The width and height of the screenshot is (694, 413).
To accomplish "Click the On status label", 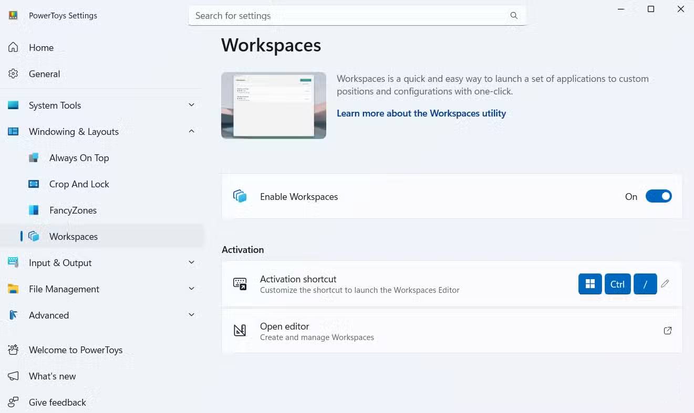I will tap(631, 197).
